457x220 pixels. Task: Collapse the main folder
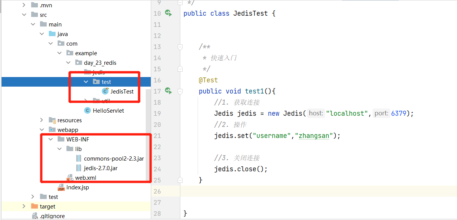pyautogui.click(x=33, y=24)
